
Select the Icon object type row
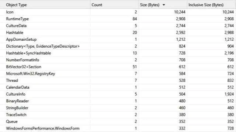pyautogui.click(x=118, y=12)
